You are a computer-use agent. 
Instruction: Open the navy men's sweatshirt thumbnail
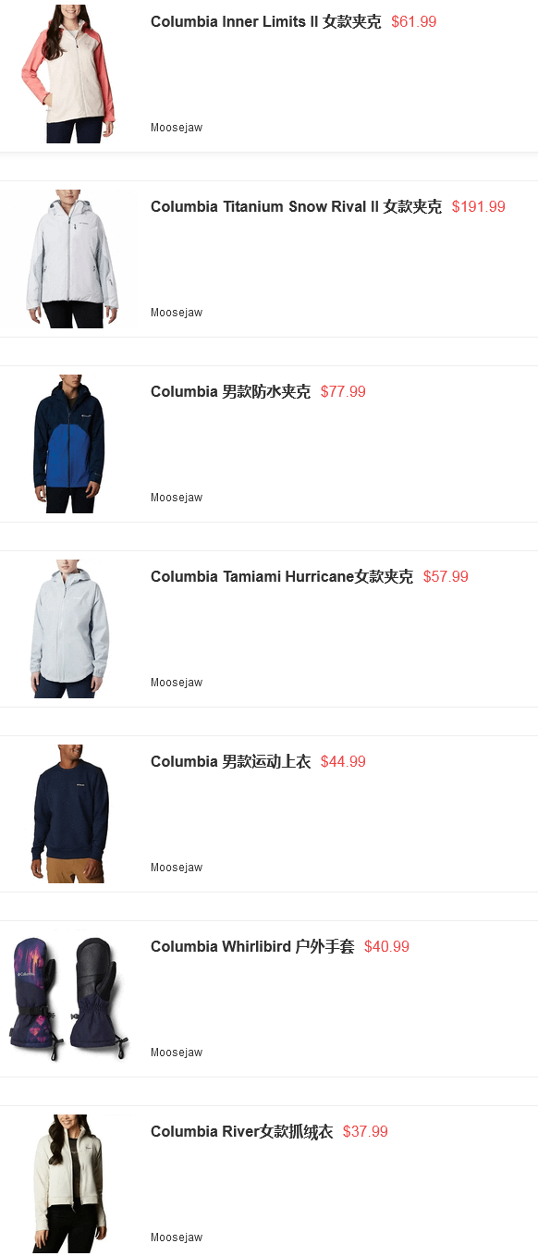tap(69, 814)
